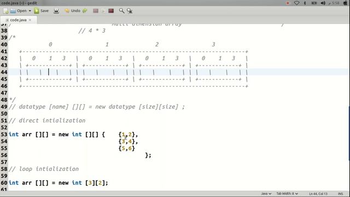Viewport: 350px width, 197px height.
Task: Click the '{3,4},' text on line 54
Action: [x=128, y=141]
